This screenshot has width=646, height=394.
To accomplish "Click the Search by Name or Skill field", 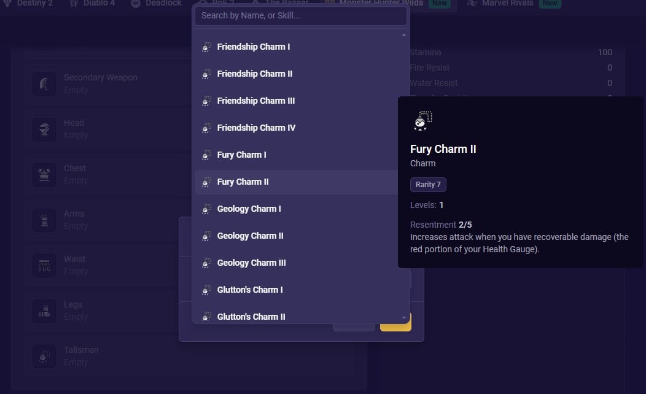I will 300,16.
